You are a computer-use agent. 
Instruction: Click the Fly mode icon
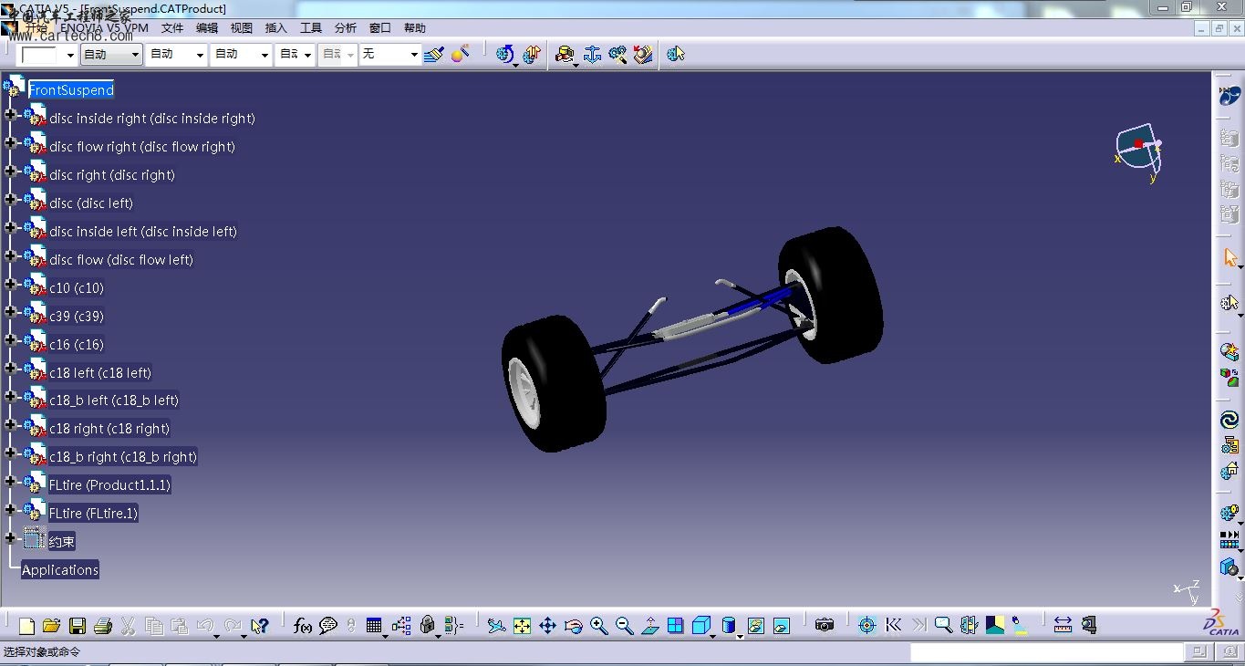496,626
